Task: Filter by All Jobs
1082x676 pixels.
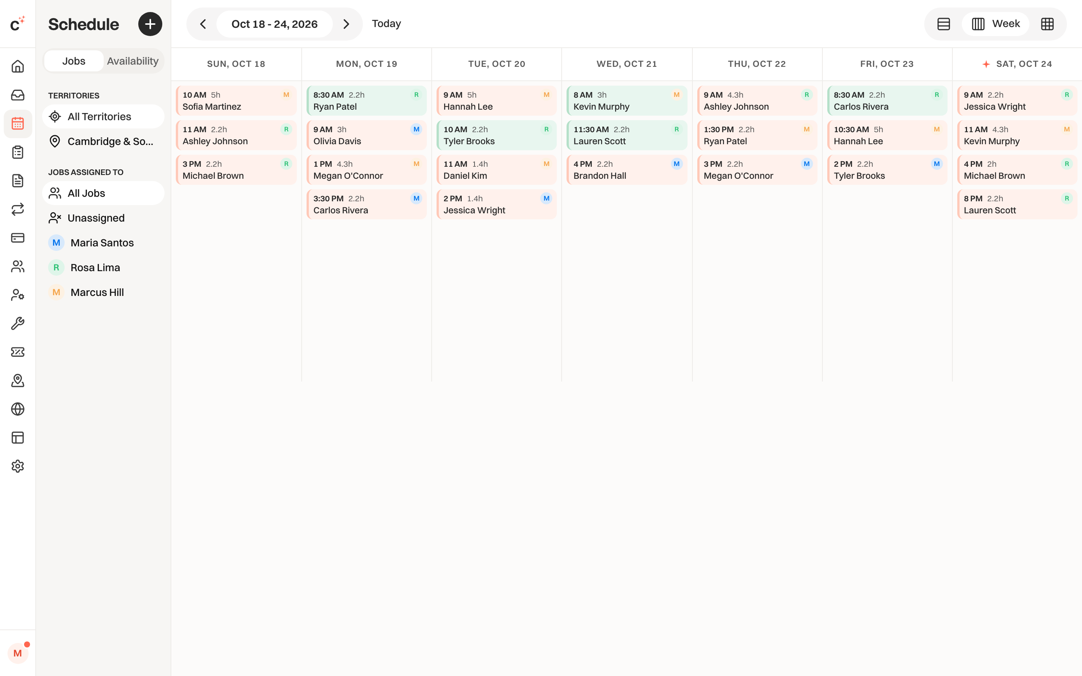Action: click(103, 193)
